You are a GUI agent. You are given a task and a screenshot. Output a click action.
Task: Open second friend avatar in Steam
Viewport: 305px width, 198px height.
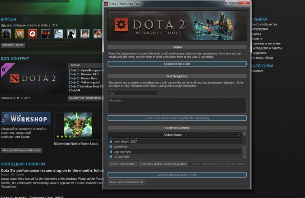[x=19, y=34]
